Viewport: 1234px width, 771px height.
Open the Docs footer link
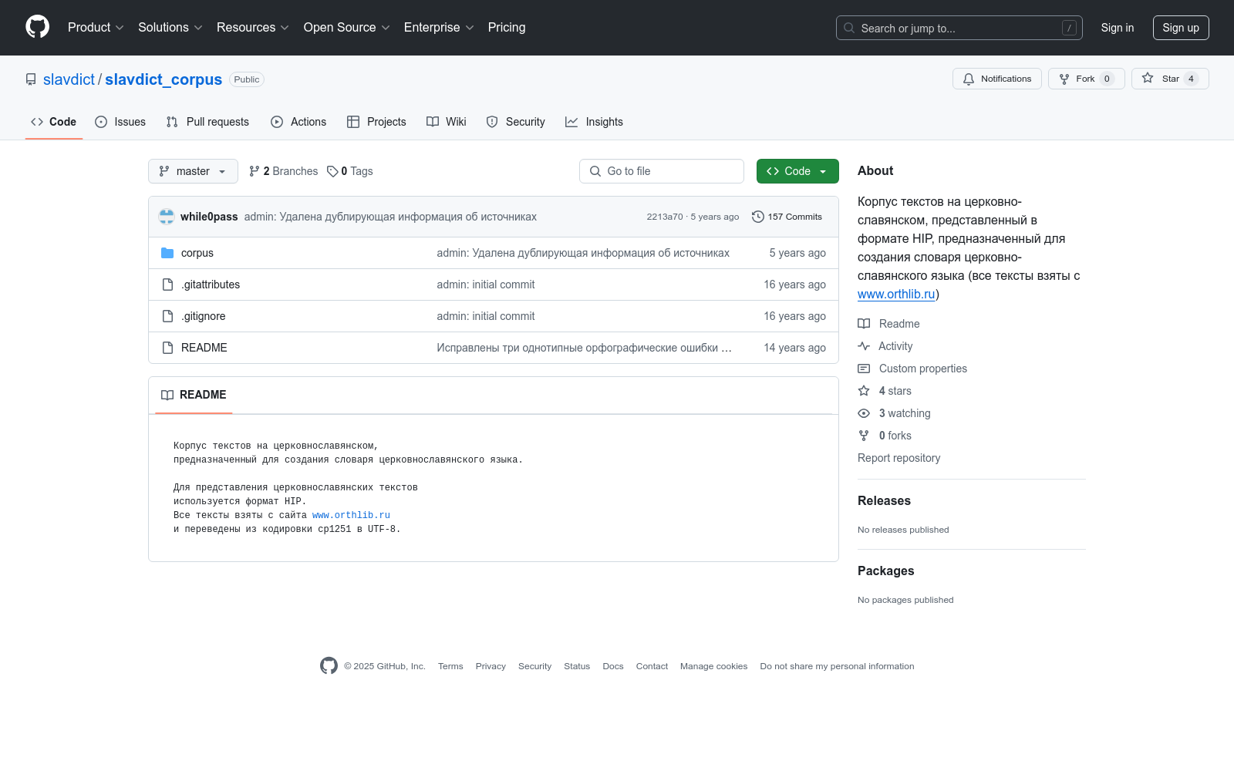pyautogui.click(x=613, y=666)
